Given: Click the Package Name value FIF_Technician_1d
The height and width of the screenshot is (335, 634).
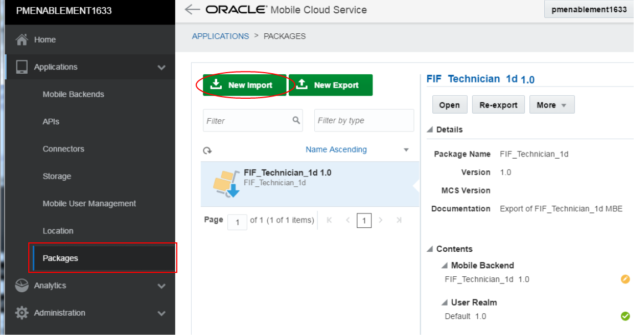Looking at the screenshot, I should pyautogui.click(x=534, y=154).
